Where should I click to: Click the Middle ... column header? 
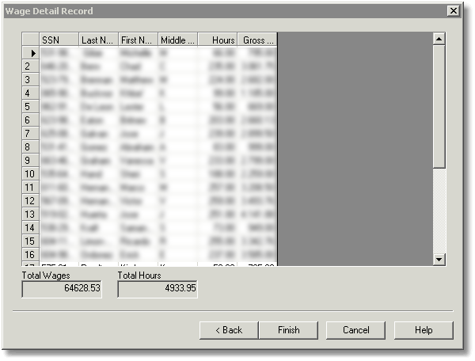click(x=178, y=40)
